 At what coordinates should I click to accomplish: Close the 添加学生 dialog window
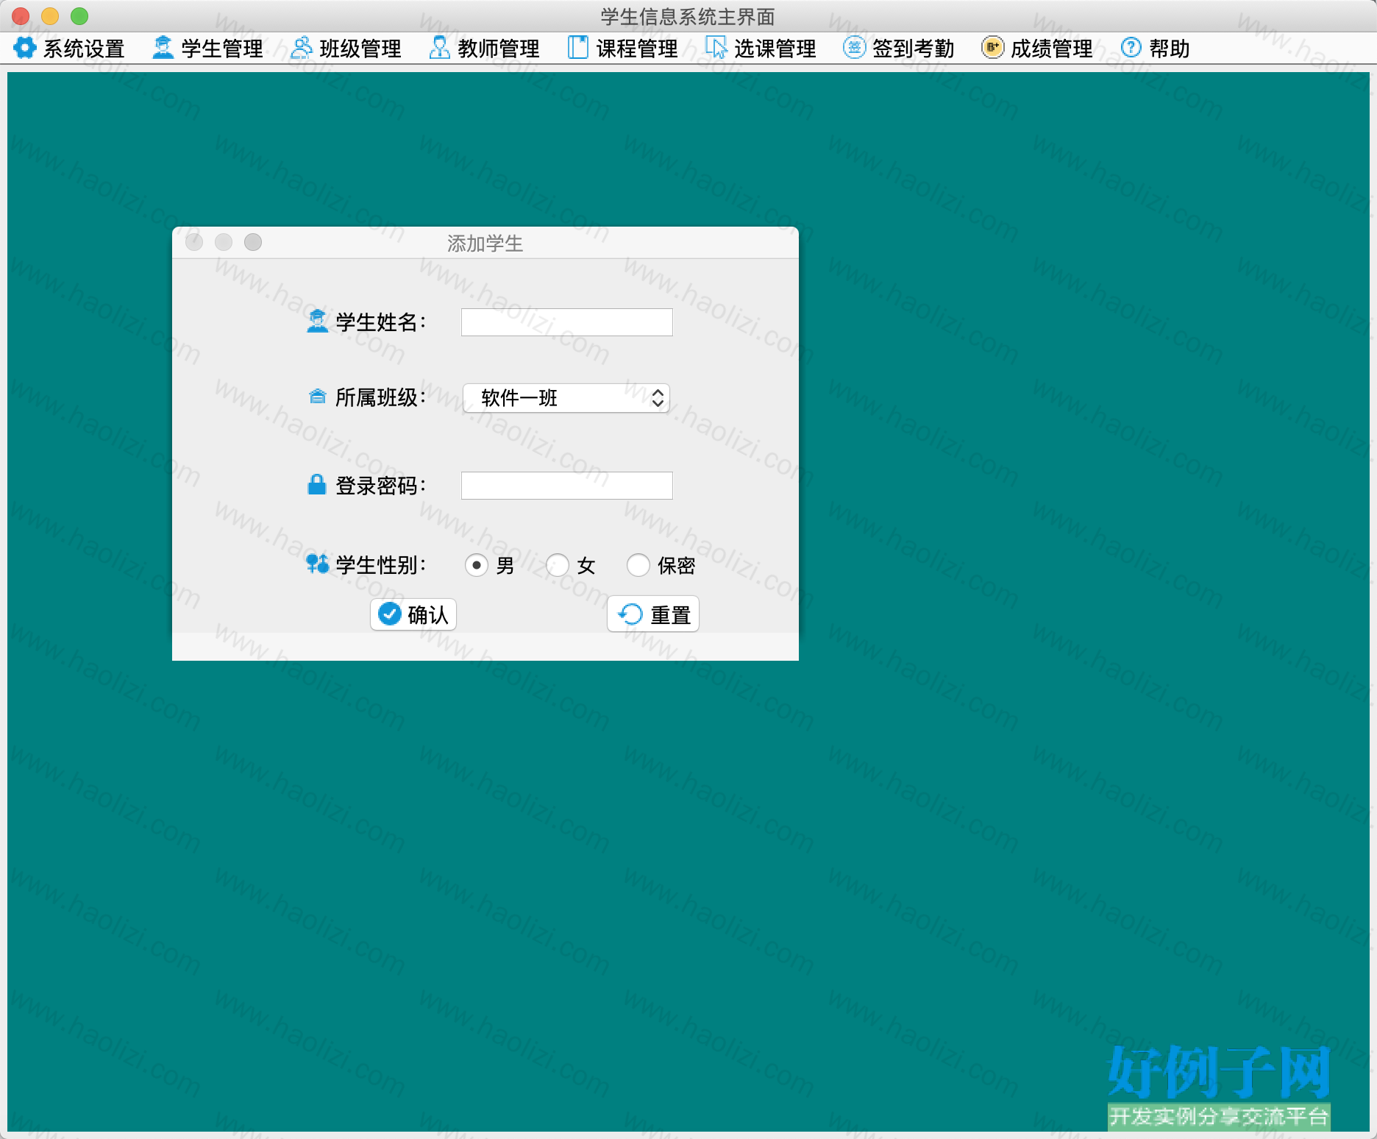[x=194, y=242]
